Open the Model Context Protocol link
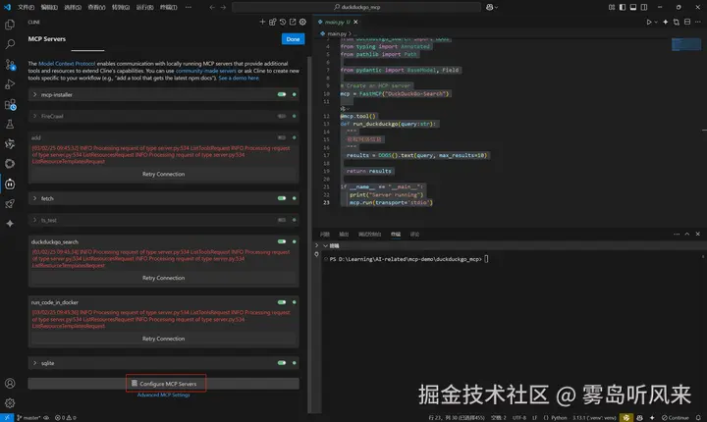Screen dimensions: 707x422 67,64
